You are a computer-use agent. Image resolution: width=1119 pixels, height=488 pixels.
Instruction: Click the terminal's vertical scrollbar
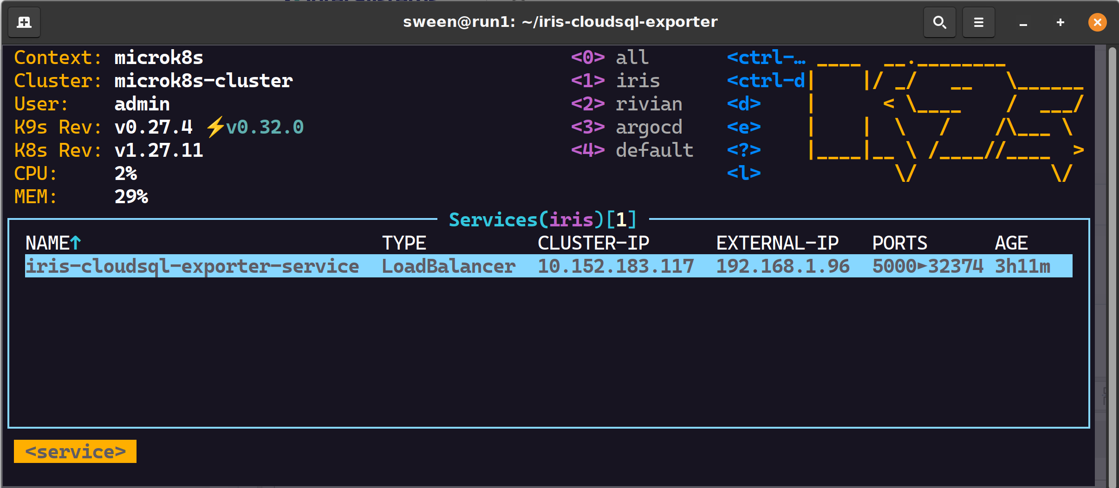coord(1112,264)
